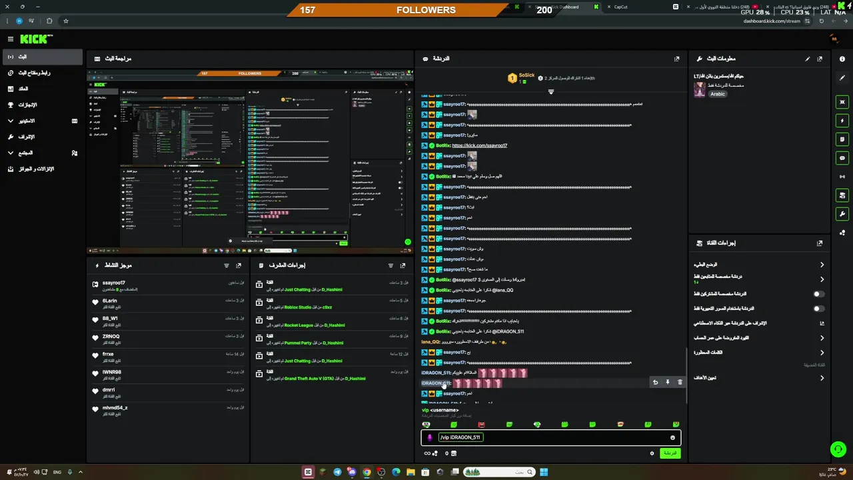Click the infinity points icon below chat
853x480 pixels.
pos(430,453)
